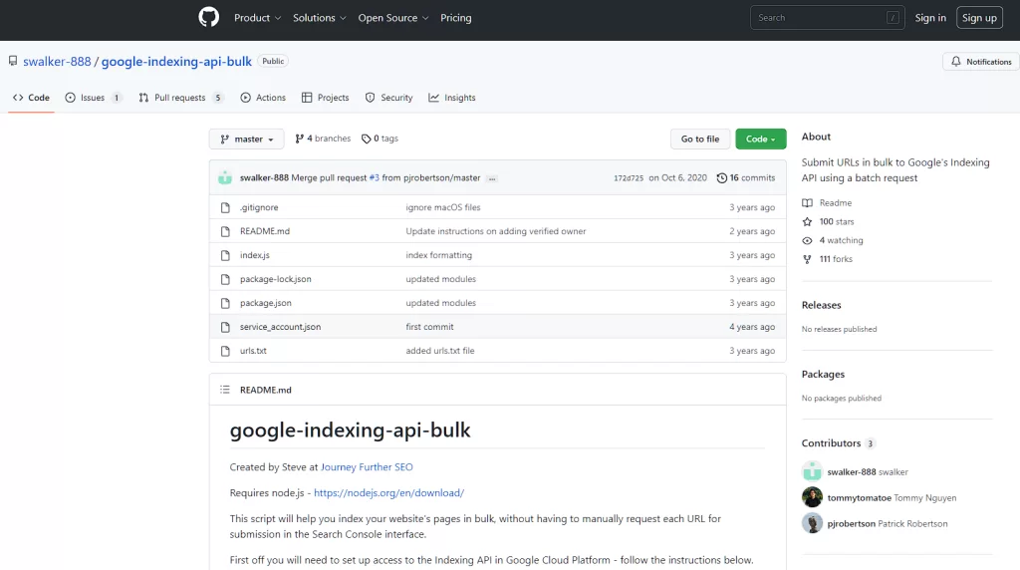Image resolution: width=1020 pixels, height=570 pixels.
Task: Click the repository book icon beside swalker-888
Action: pyautogui.click(x=13, y=61)
